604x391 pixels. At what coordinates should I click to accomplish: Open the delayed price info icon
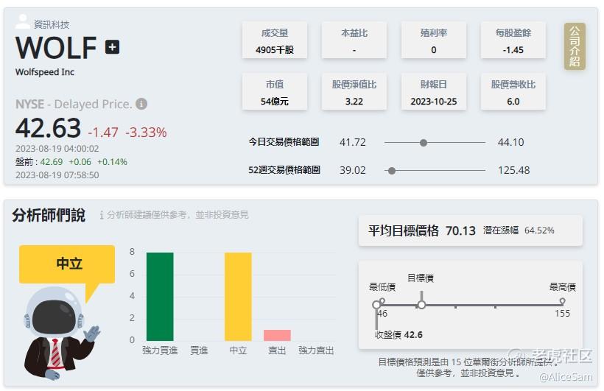[141, 104]
